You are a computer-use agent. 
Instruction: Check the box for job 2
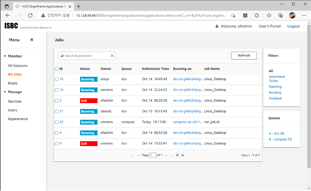coord(56,101)
